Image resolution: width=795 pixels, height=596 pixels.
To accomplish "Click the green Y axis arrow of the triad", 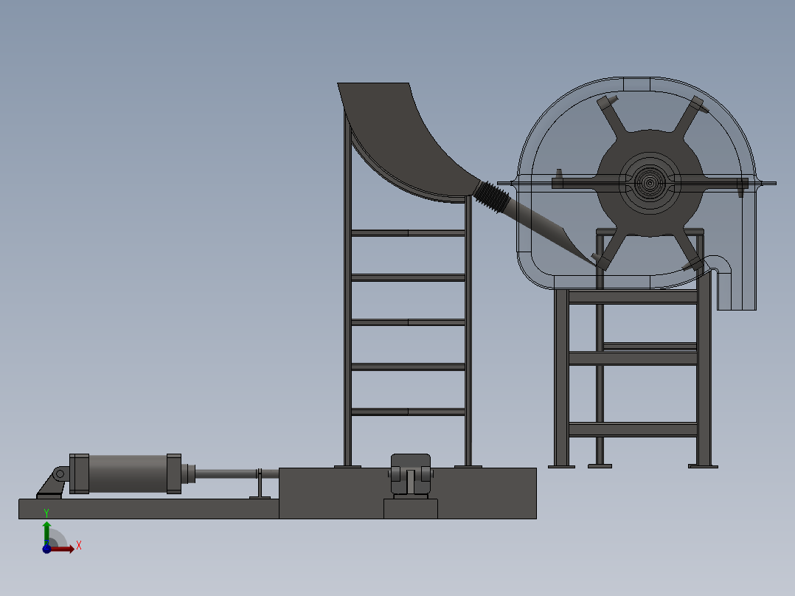I will click(x=46, y=533).
